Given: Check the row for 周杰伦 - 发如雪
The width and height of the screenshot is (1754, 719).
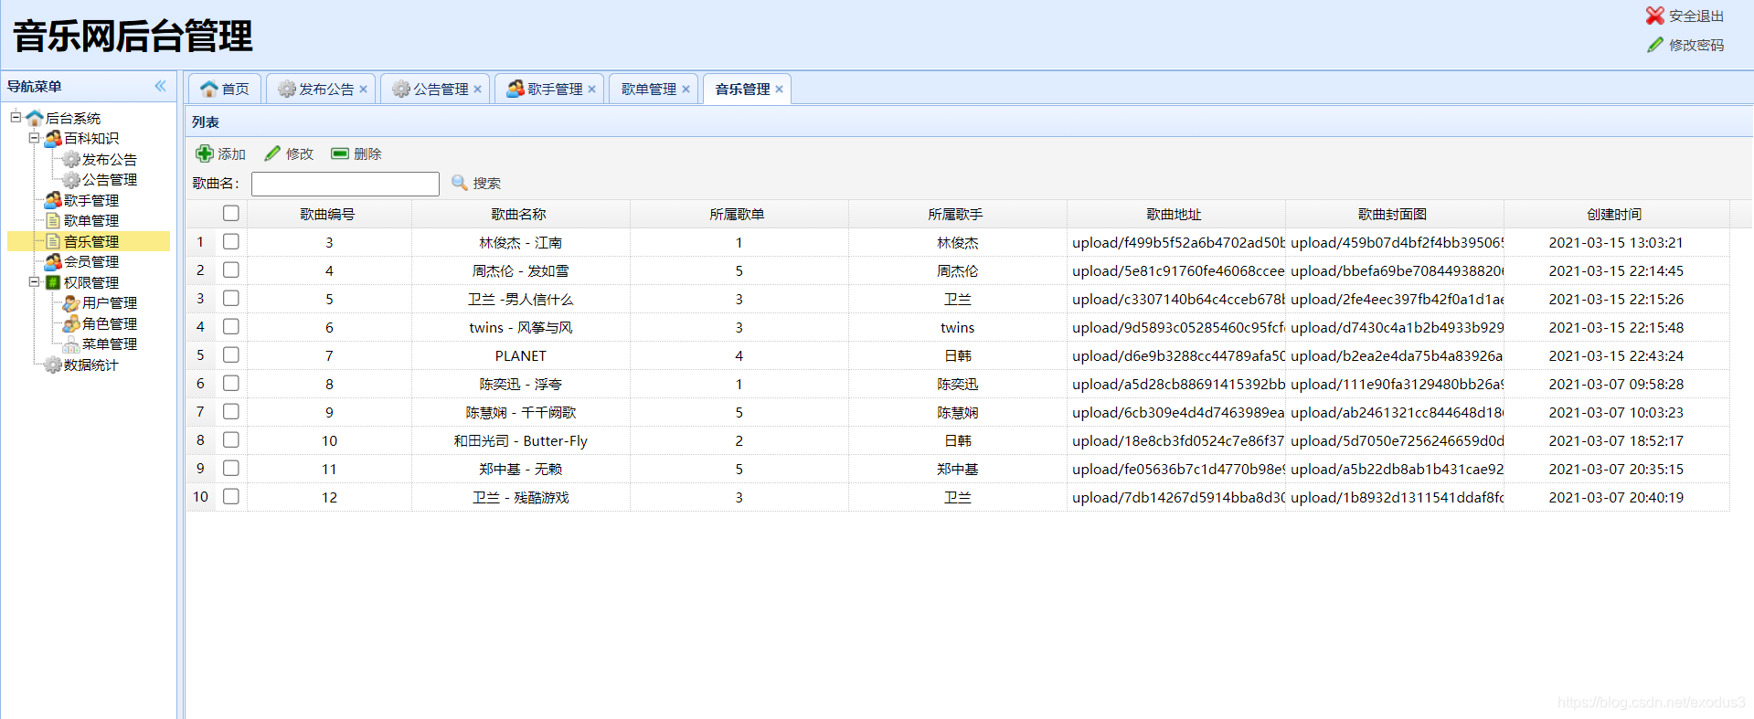Looking at the screenshot, I should pyautogui.click(x=231, y=270).
